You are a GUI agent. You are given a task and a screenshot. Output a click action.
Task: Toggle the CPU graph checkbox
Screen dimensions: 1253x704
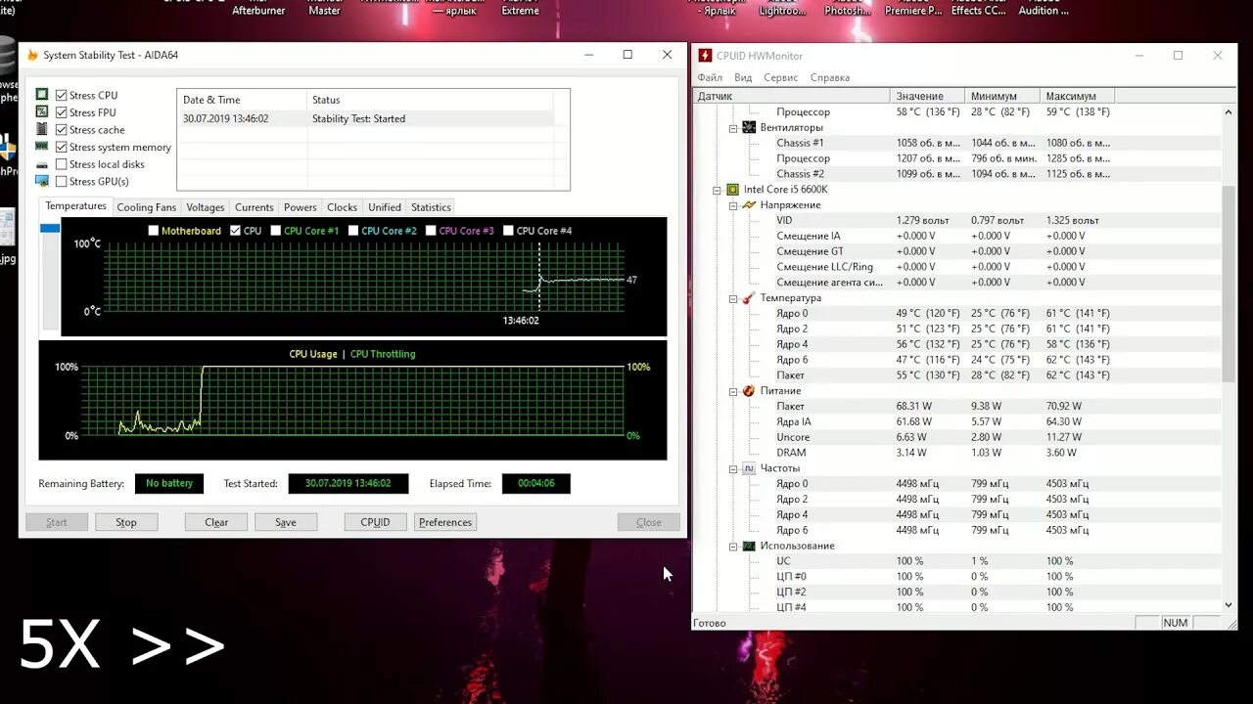tap(235, 231)
